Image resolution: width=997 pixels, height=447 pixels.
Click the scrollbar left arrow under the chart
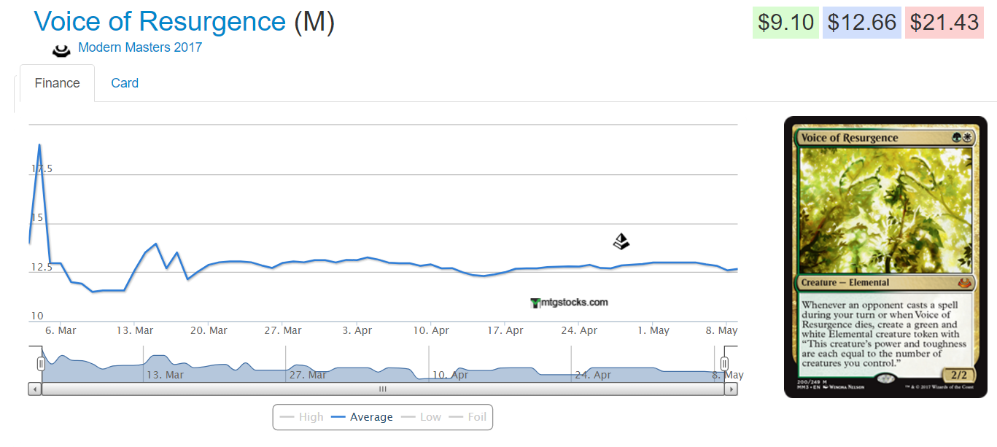click(x=35, y=389)
